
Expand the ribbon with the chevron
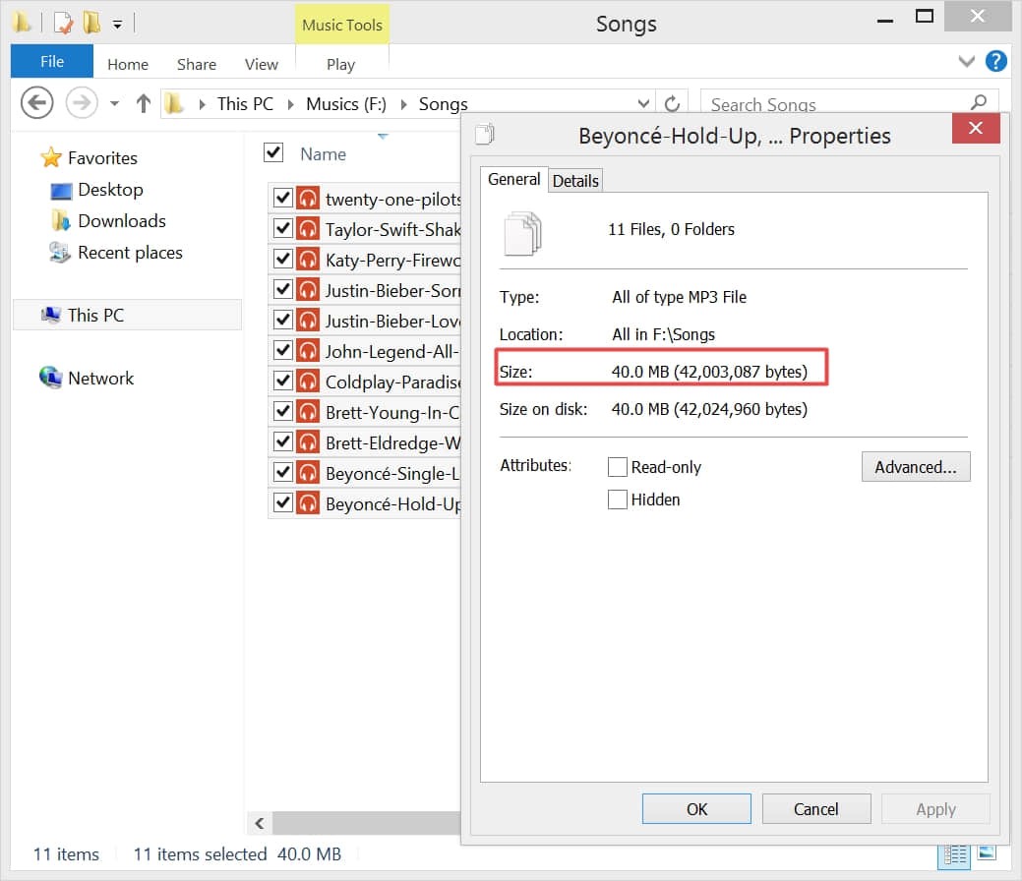pos(966,62)
